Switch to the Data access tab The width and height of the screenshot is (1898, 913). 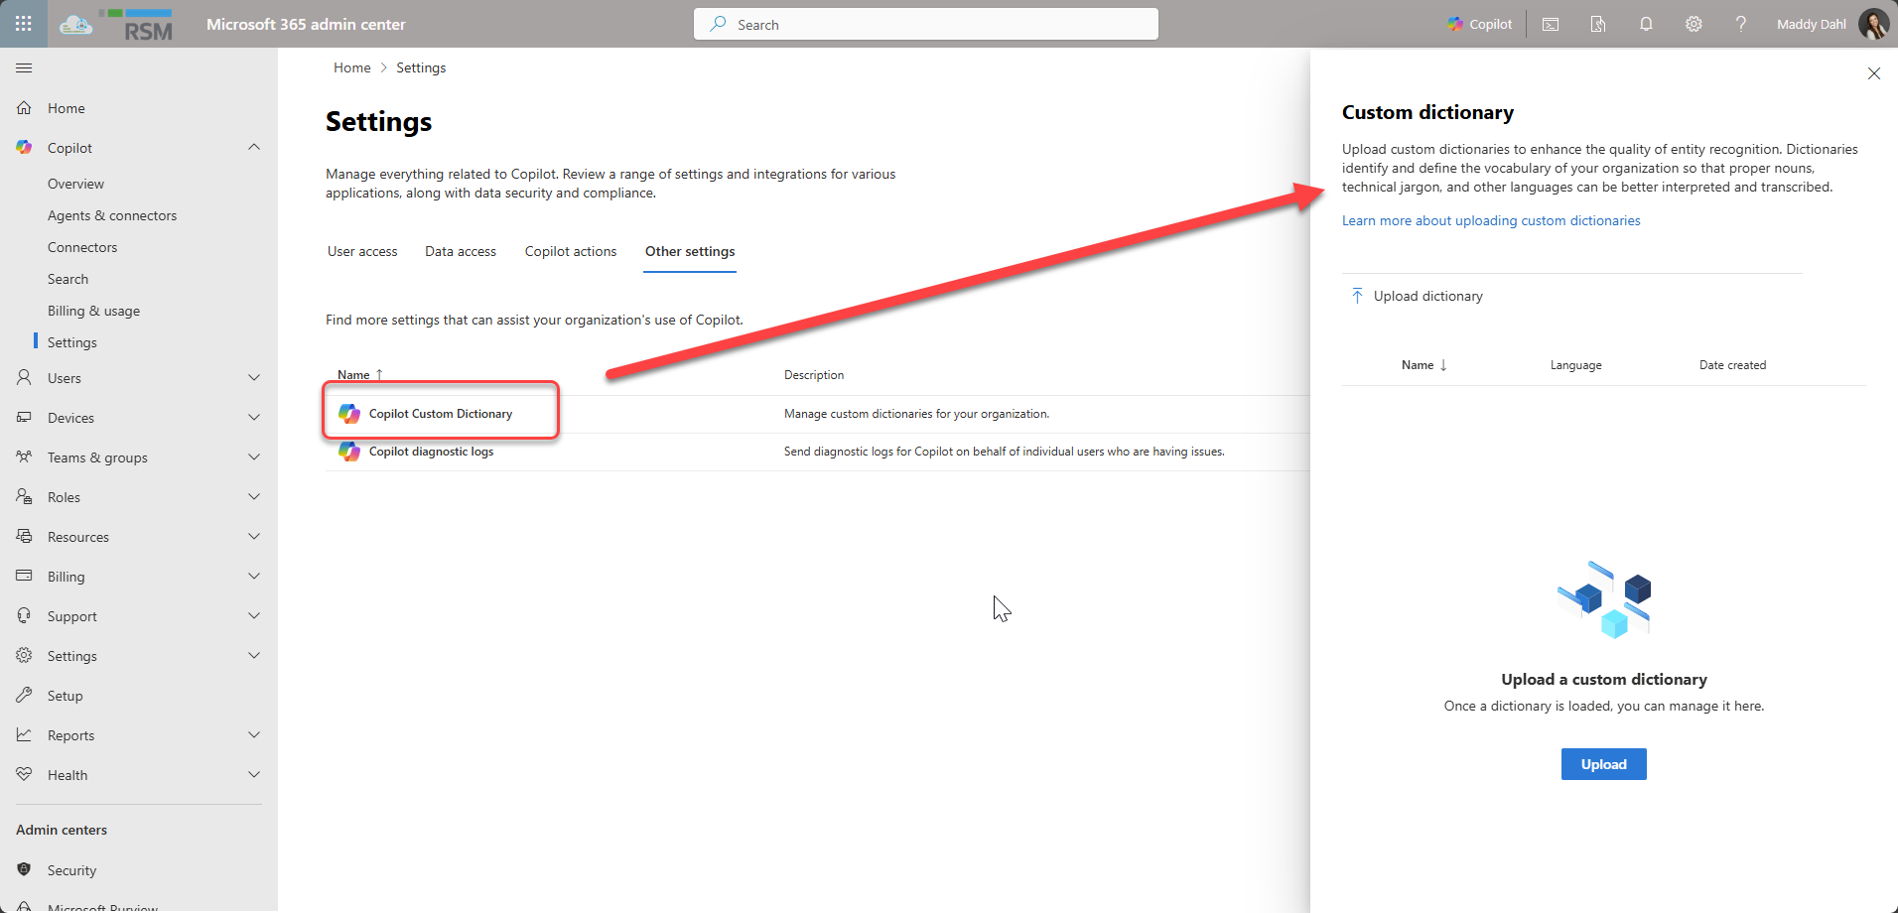[461, 252]
